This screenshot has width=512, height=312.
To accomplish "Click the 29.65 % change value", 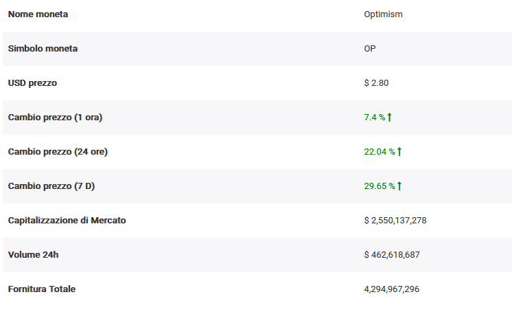I will [380, 186].
